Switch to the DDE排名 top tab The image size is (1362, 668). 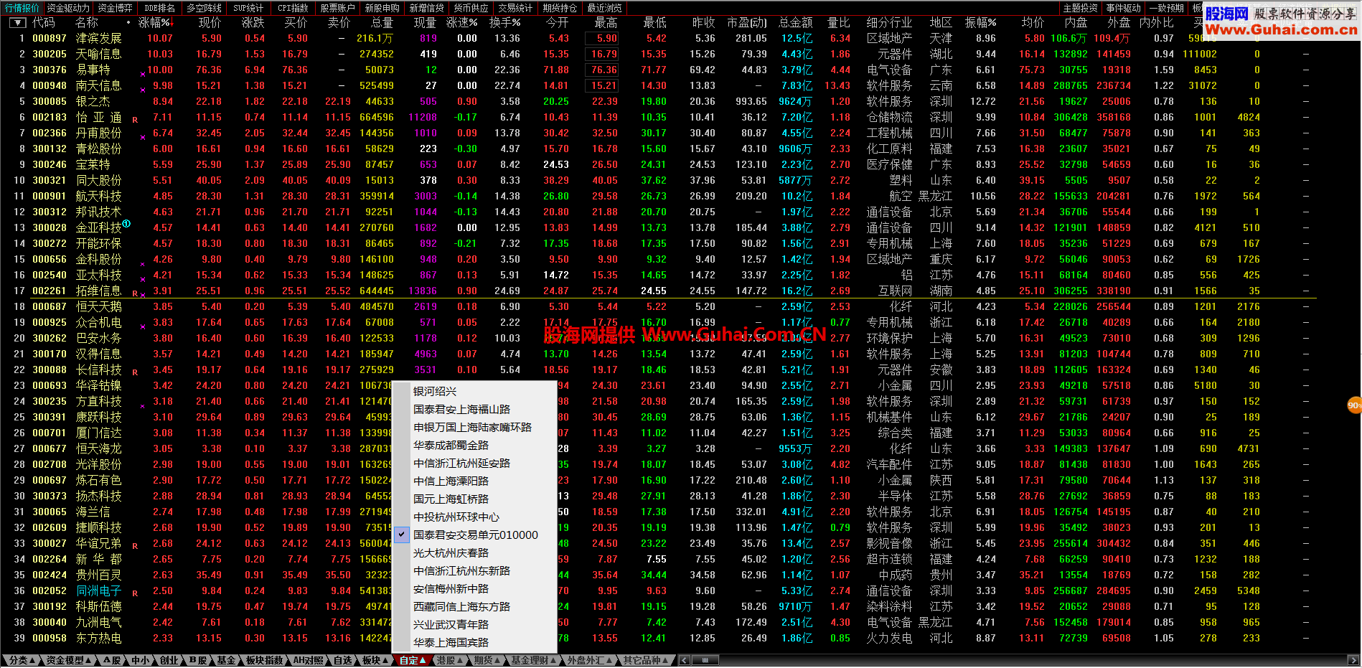point(159,8)
